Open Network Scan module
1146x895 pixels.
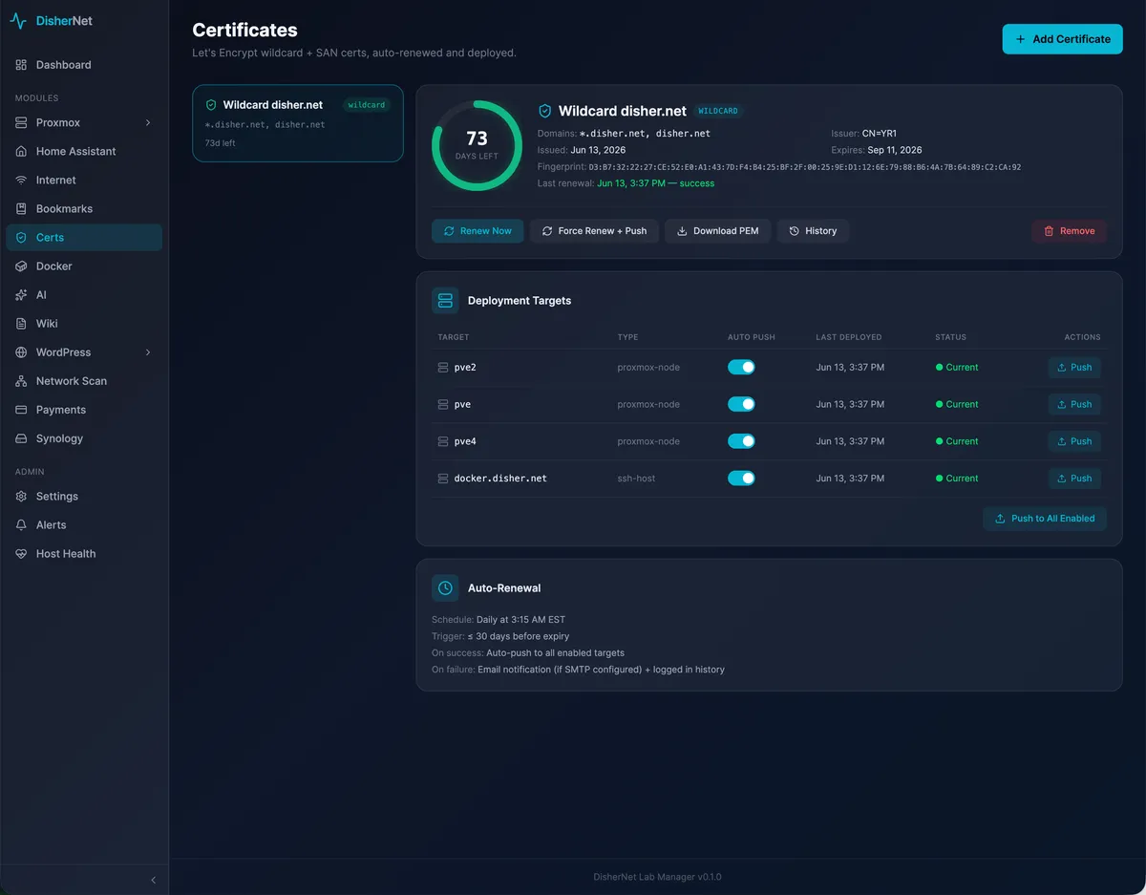84,381
